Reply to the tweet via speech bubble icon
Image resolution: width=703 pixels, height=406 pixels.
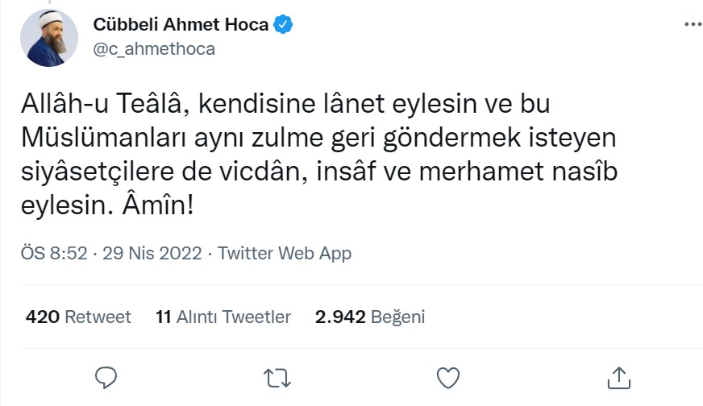click(x=106, y=377)
